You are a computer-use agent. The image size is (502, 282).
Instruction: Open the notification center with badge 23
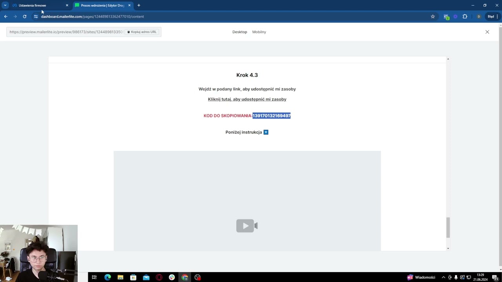[495, 277]
